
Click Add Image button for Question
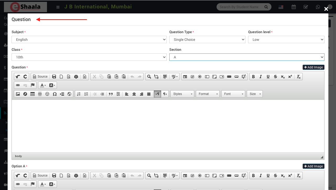pos(313,67)
